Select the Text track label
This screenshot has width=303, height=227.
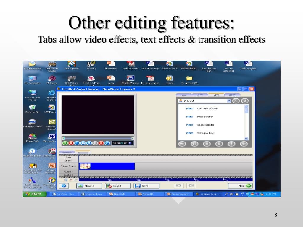pyautogui.click(x=68, y=157)
